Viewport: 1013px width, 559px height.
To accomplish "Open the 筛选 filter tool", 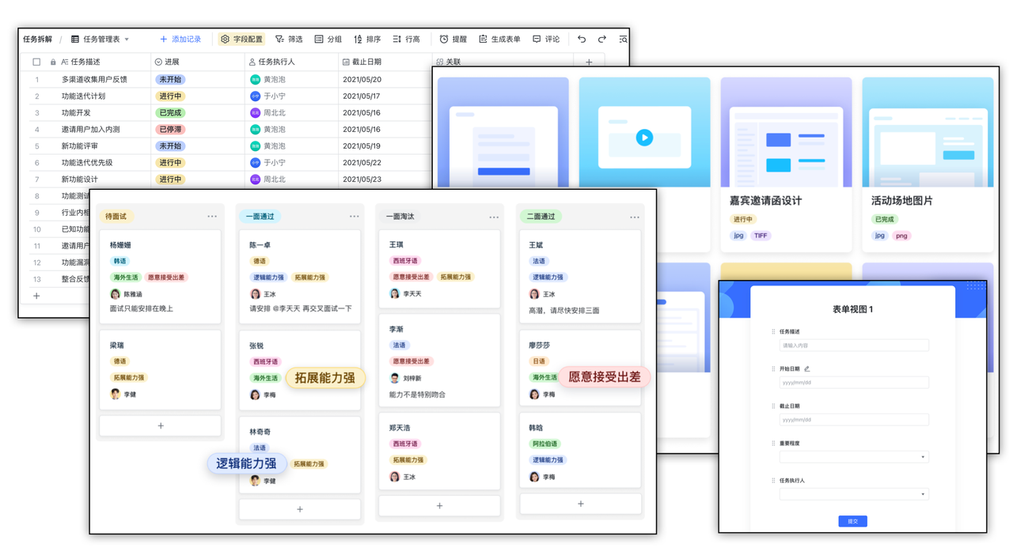I will coord(289,39).
